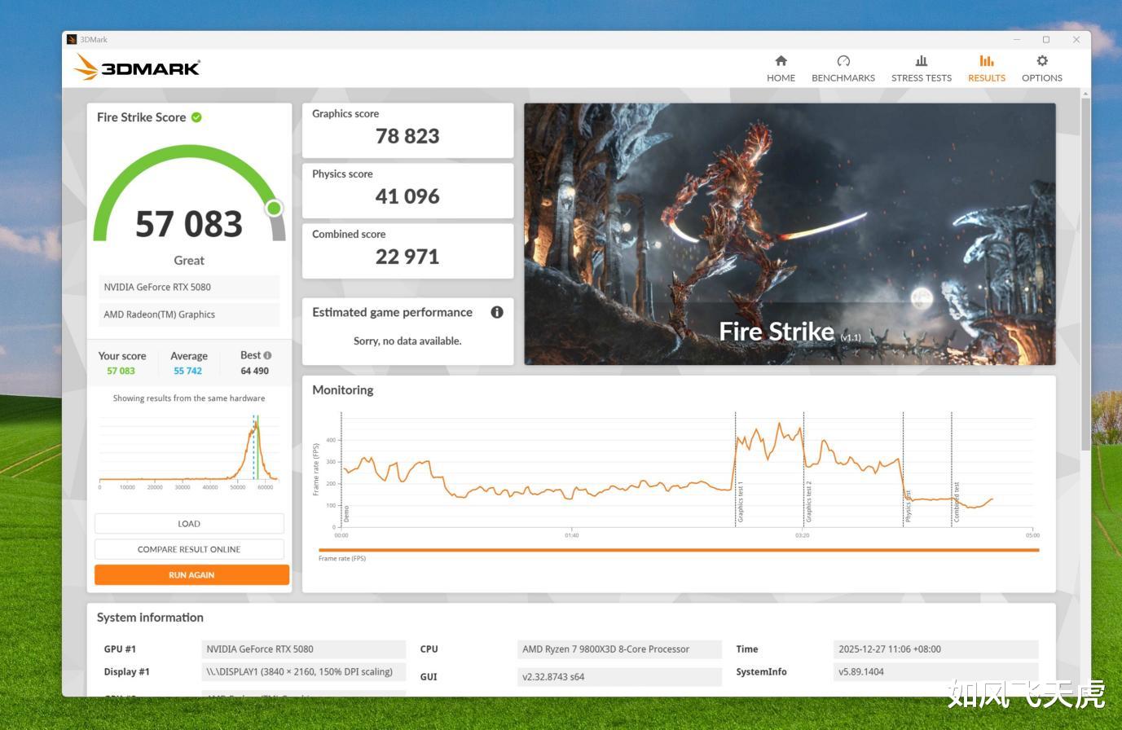
Task: Click the Fire Strike preview image
Action: tap(790, 234)
